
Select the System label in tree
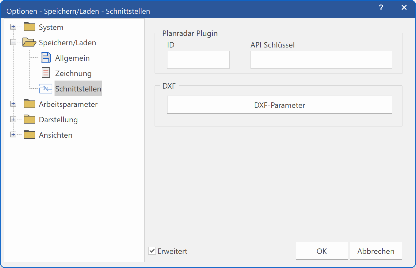point(51,27)
